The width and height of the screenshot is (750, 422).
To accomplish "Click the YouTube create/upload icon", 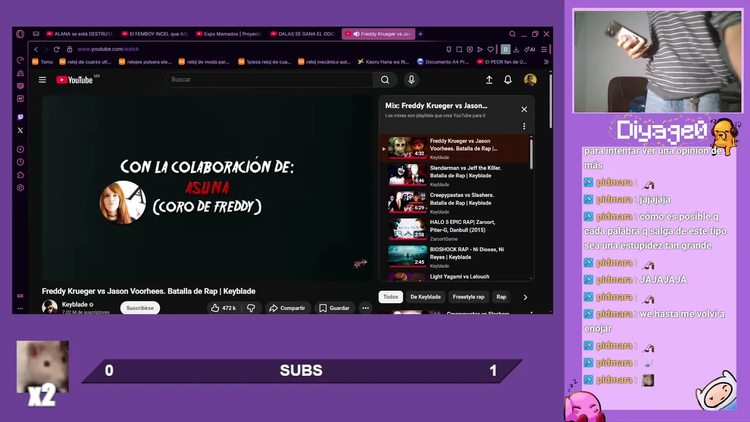I will [489, 80].
